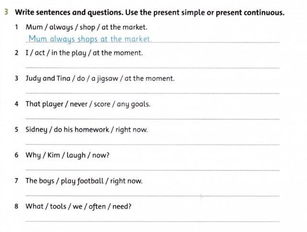Click the green exercise number 3
The height and width of the screenshot is (232, 307).
[6, 12]
